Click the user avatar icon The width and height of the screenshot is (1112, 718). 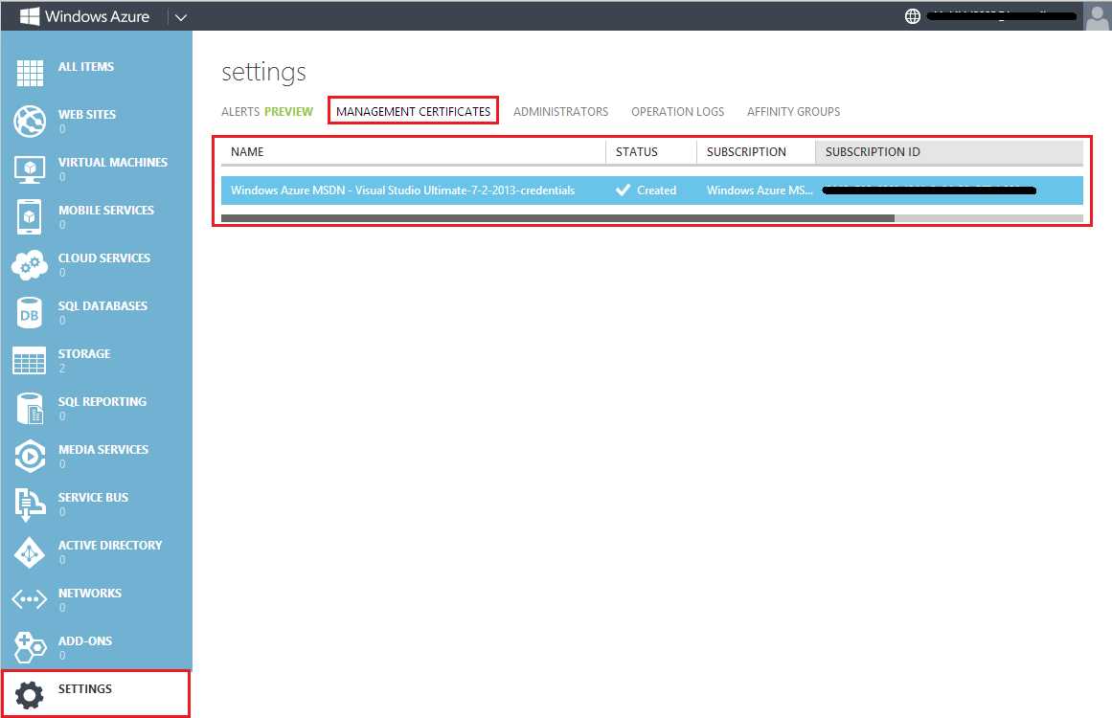click(1097, 16)
